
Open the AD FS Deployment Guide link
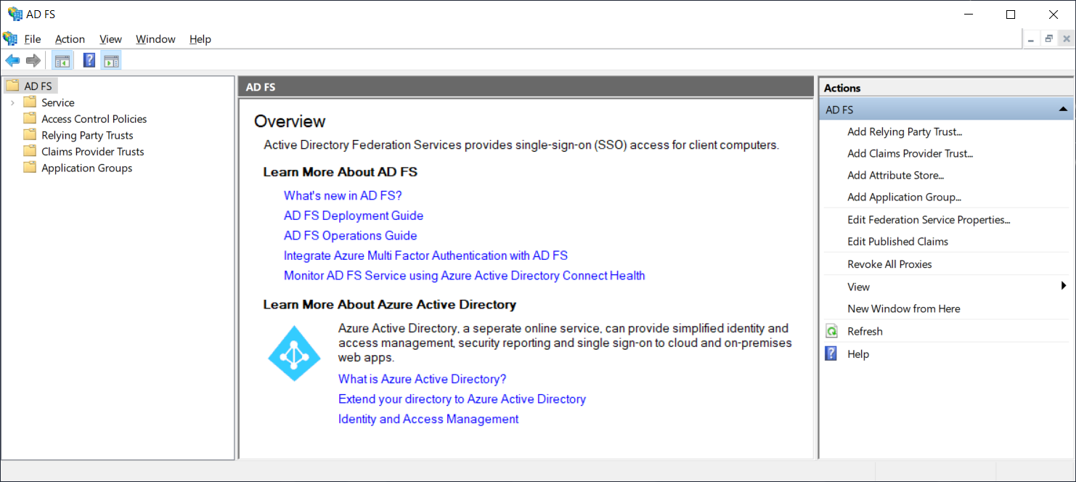(354, 216)
